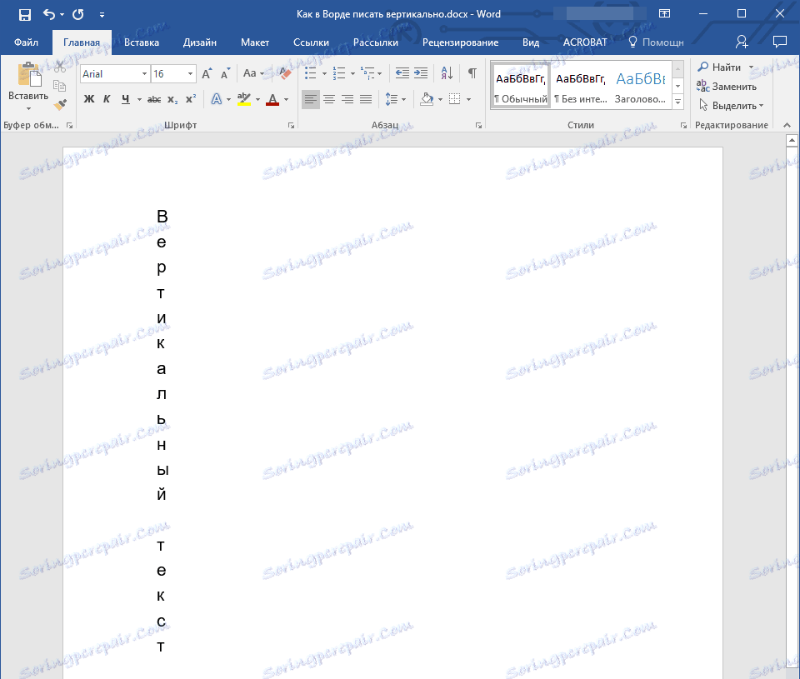Apply the Без инте... style
800x679 pixels.
pyautogui.click(x=581, y=87)
